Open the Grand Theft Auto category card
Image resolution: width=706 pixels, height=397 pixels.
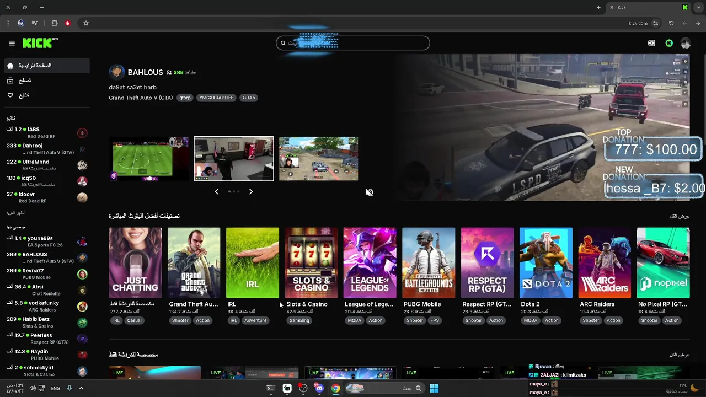194,263
